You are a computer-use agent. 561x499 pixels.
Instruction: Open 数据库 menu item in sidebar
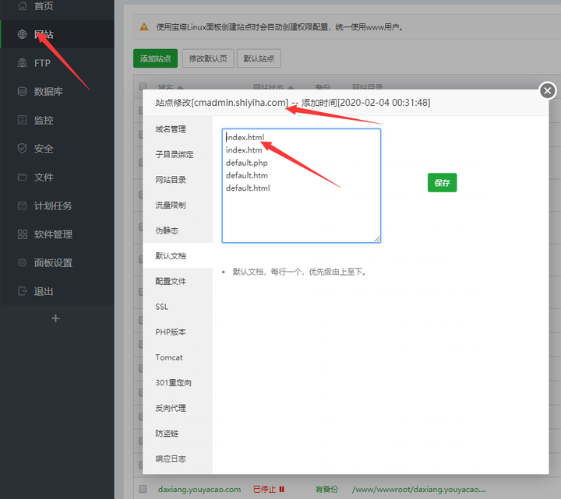57,92
